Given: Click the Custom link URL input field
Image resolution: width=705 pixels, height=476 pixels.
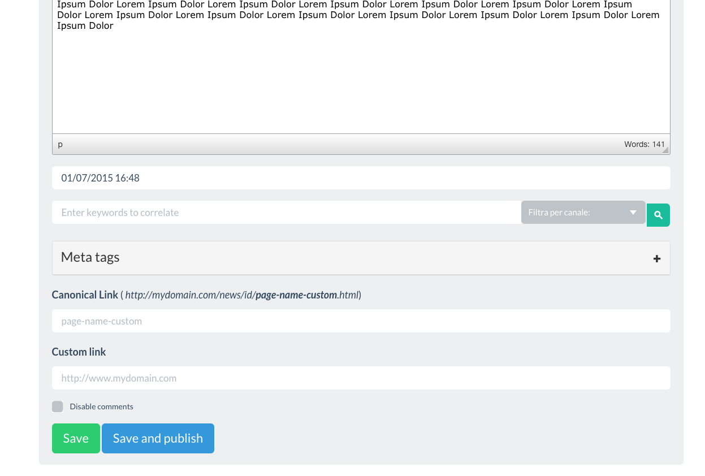Looking at the screenshot, I should pyautogui.click(x=361, y=378).
